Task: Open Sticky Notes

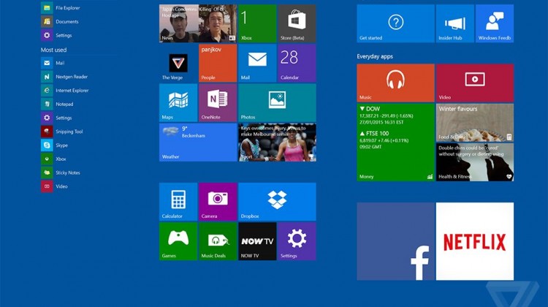Action: click(x=61, y=173)
